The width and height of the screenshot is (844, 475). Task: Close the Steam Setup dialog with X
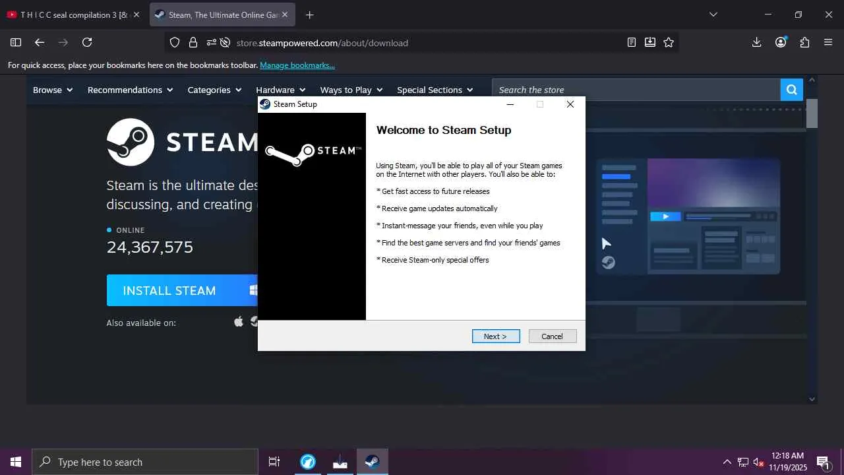pos(570,104)
